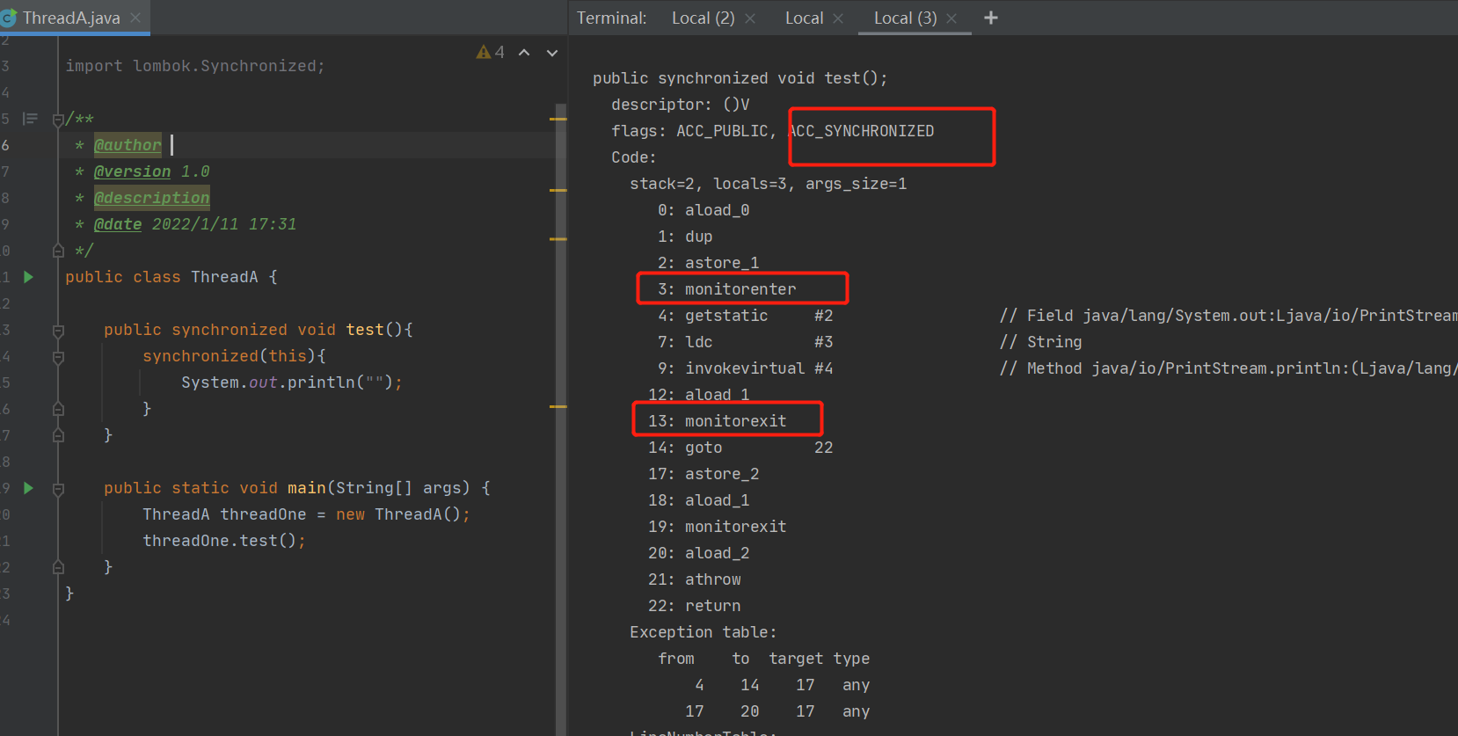The width and height of the screenshot is (1458, 736).
Task: Click the 19: monitorexit instruction line
Action: click(x=718, y=527)
